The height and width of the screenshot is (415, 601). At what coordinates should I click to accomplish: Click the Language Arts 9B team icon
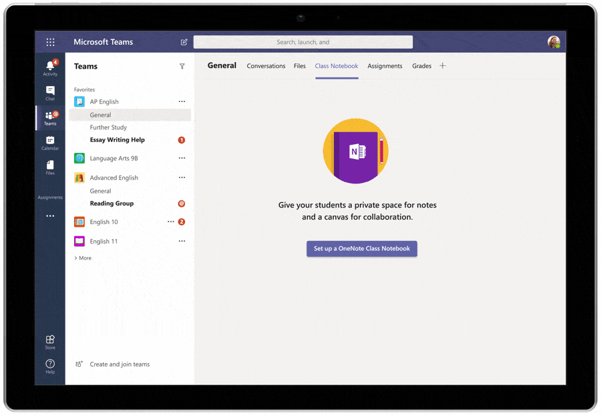pos(79,158)
